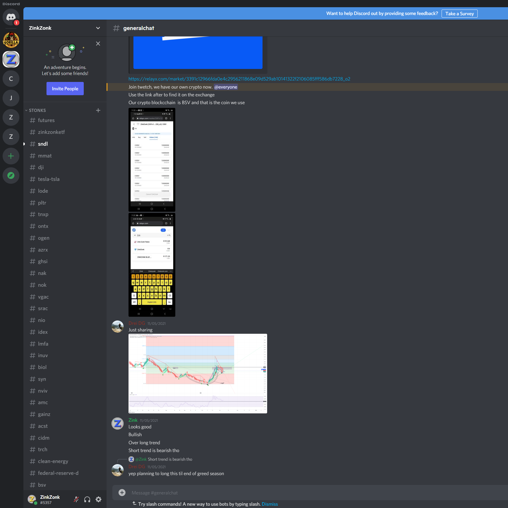Open the phone screenshot with yellow keyboard
508x508 pixels.
click(152, 265)
